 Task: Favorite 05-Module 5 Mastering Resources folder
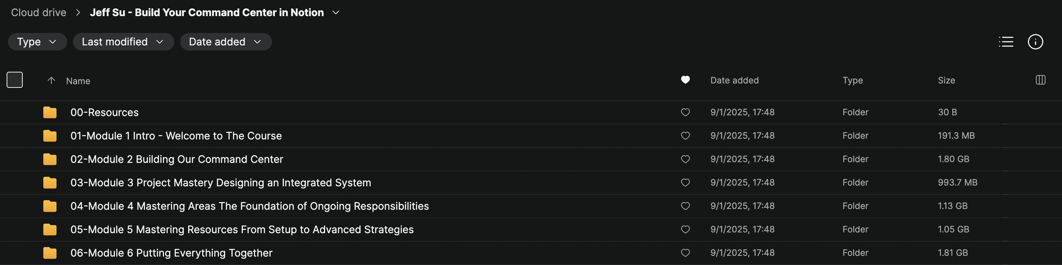pyautogui.click(x=685, y=229)
